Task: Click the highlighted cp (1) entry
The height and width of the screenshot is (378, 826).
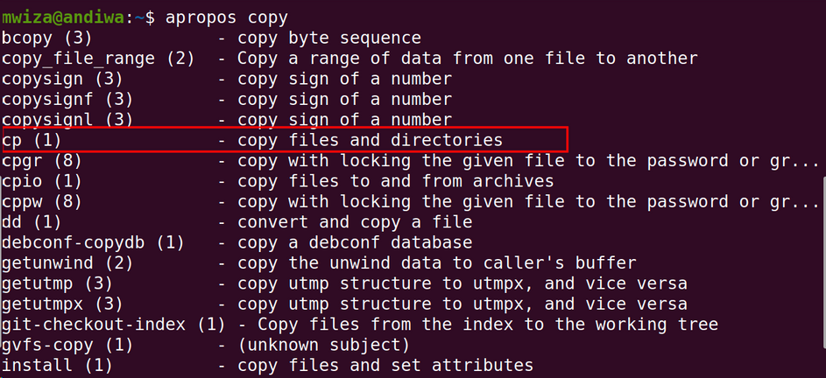Action: [x=285, y=139]
